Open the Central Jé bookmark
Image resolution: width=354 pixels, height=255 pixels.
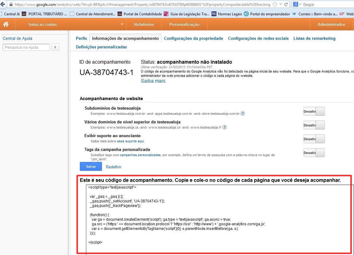[10, 14]
